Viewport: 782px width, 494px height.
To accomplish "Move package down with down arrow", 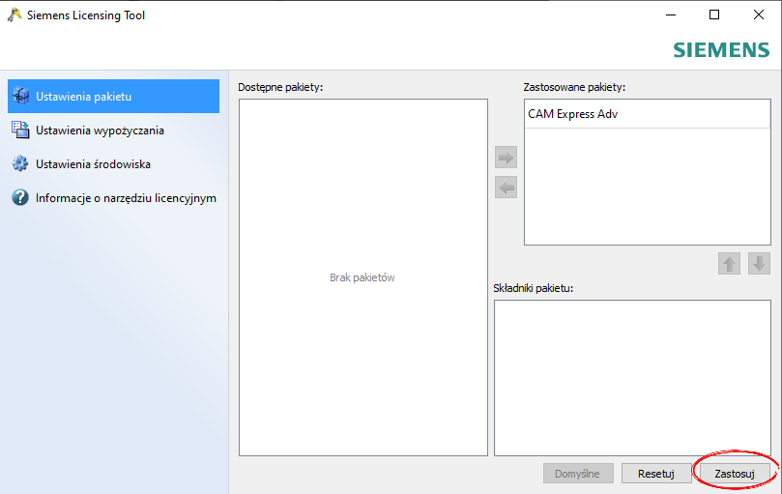I will pyautogui.click(x=759, y=264).
